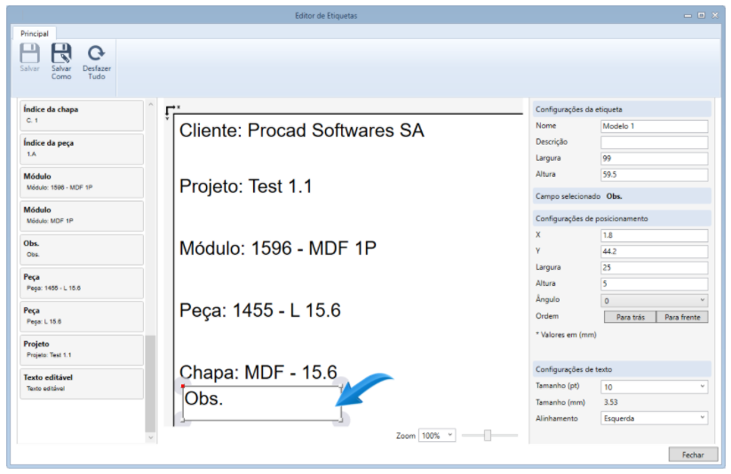Close the Editor de Etiquetas window
This screenshot has height=474, width=731.
click(715, 15)
